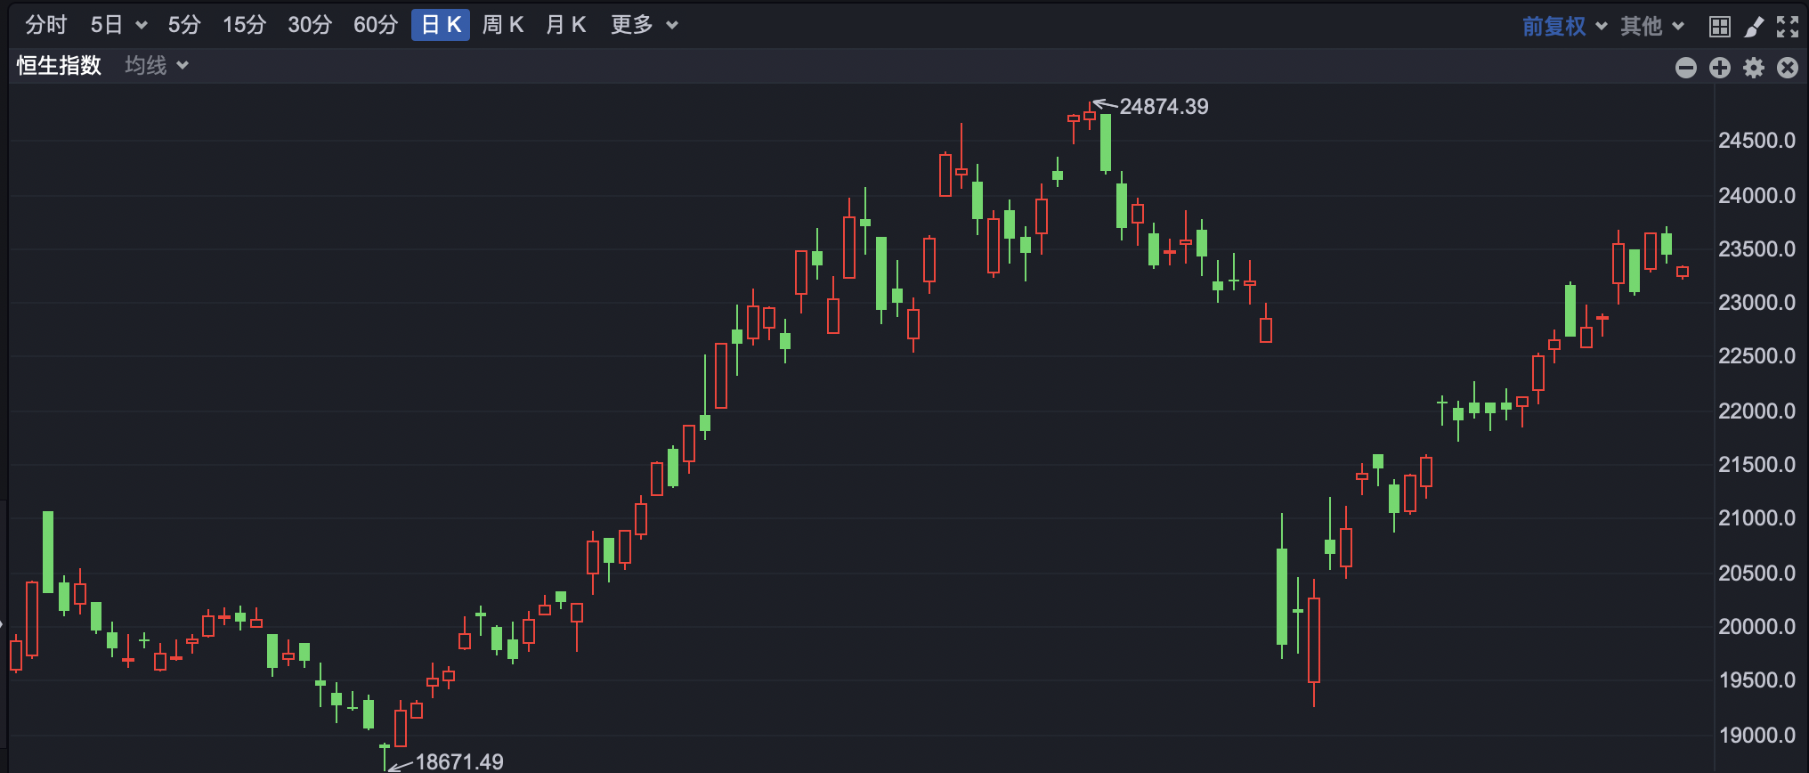1809x773 pixels.
Task: Select the 日K daily candle tab
Action: (441, 25)
